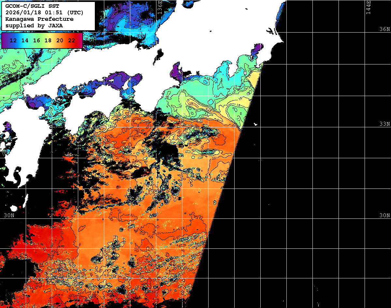Click the 36N and 144E gridline intersection
Viewport: 391px width, 308px height.
coord(365,32)
